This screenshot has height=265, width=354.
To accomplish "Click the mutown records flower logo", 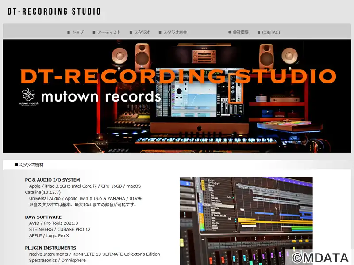I will [29, 97].
